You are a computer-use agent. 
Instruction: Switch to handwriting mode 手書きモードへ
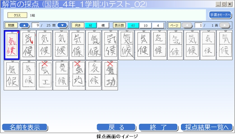220,15
